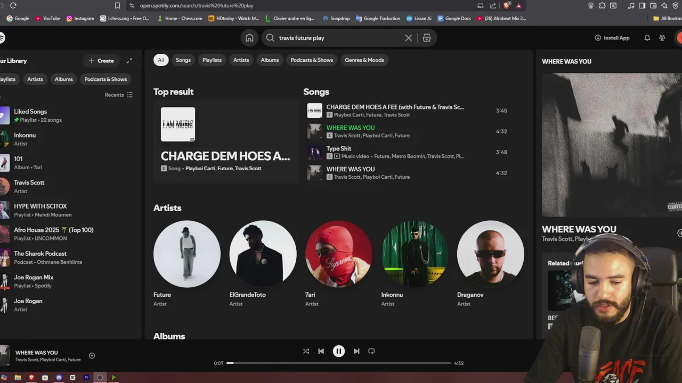
Task: Toggle the browser sidebar panel icon
Action: (x=642, y=5)
